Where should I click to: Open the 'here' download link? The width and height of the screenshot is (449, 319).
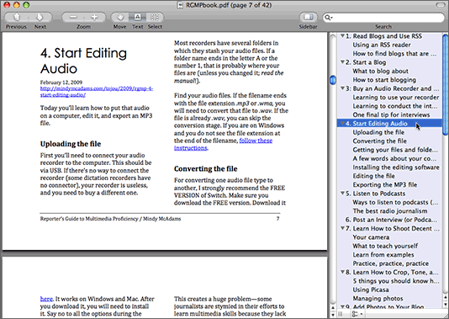click(x=46, y=299)
